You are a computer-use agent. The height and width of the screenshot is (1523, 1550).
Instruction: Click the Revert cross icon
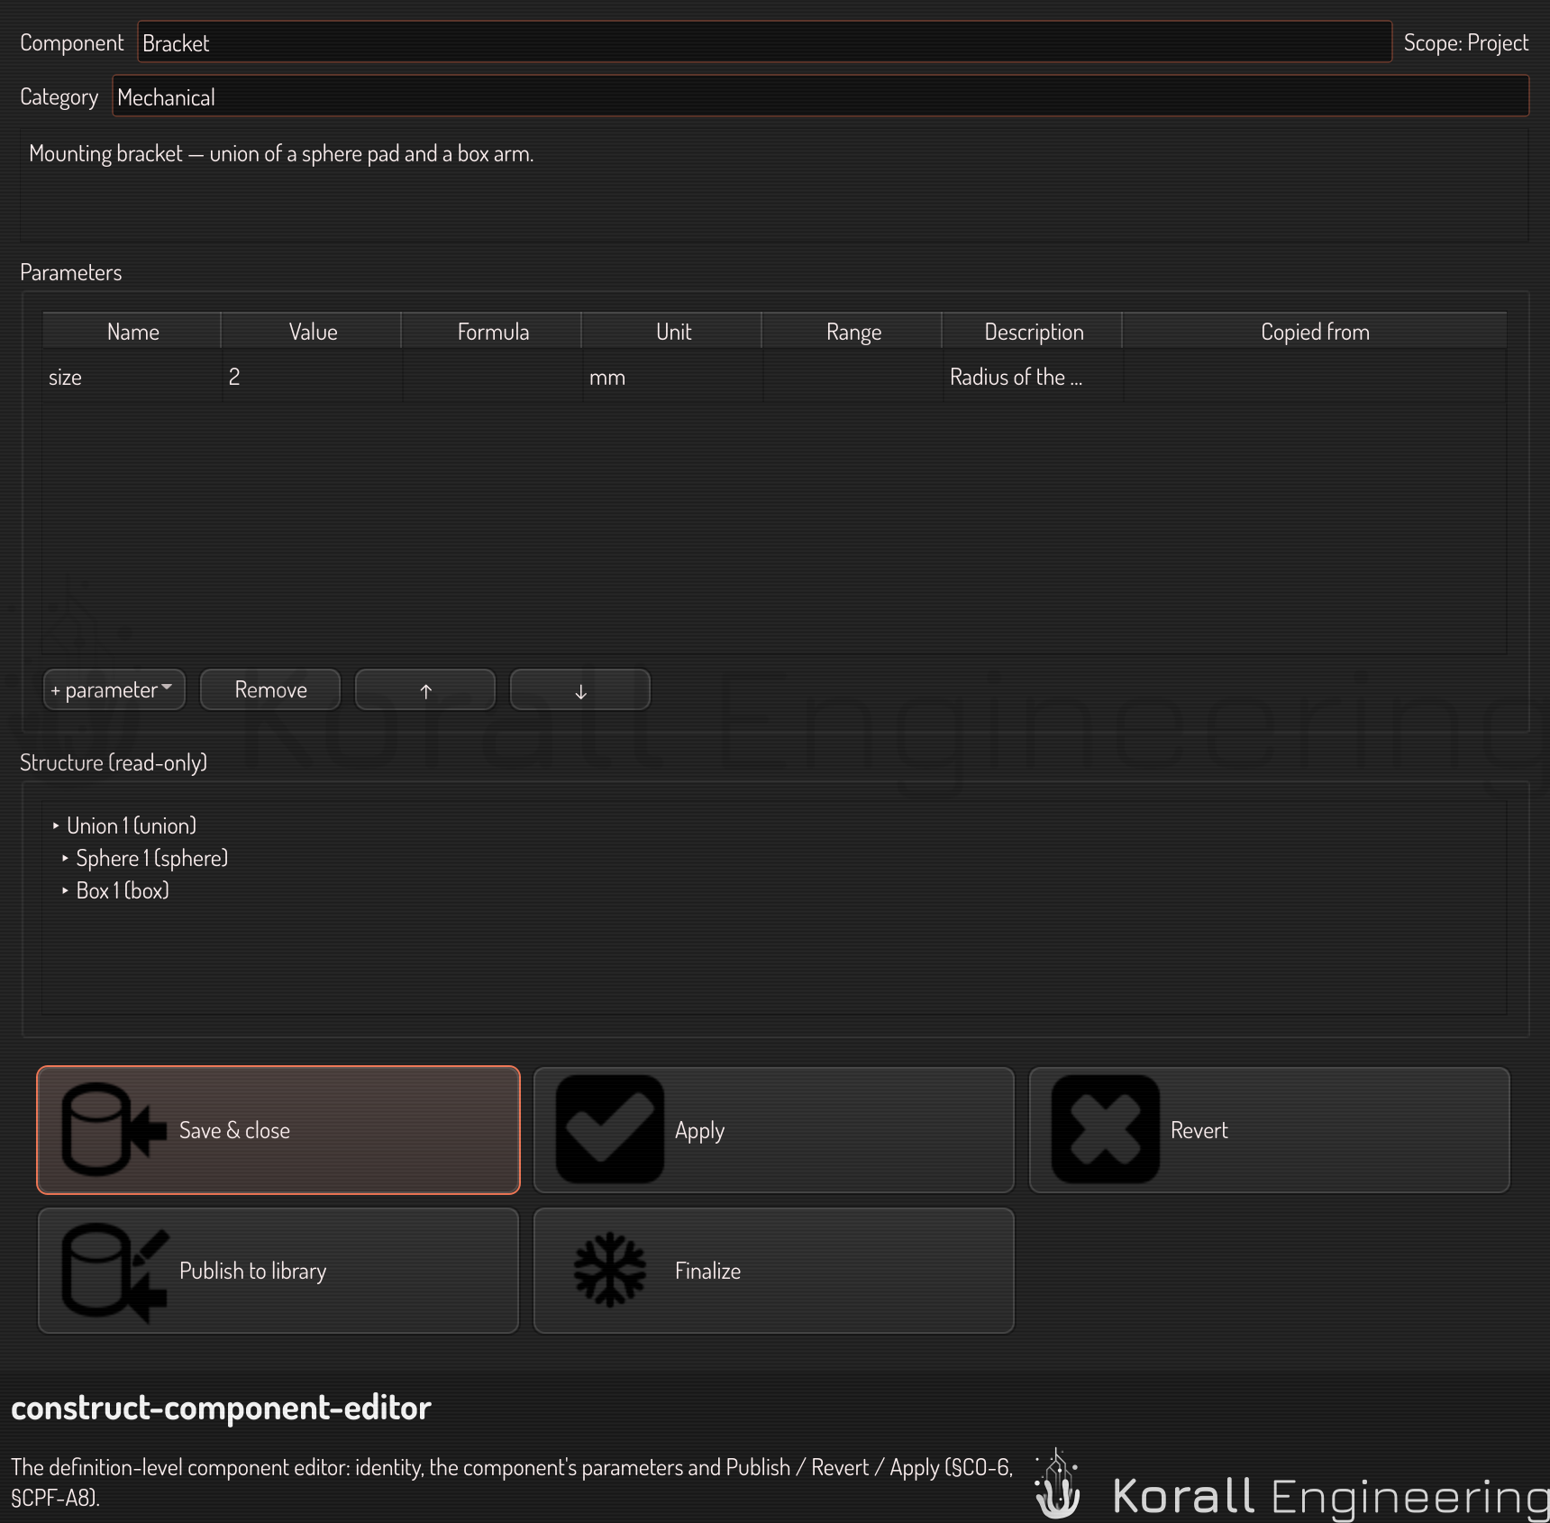point(1106,1129)
